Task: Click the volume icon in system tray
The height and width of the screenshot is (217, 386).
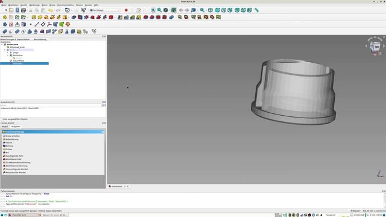Action: coord(317,215)
